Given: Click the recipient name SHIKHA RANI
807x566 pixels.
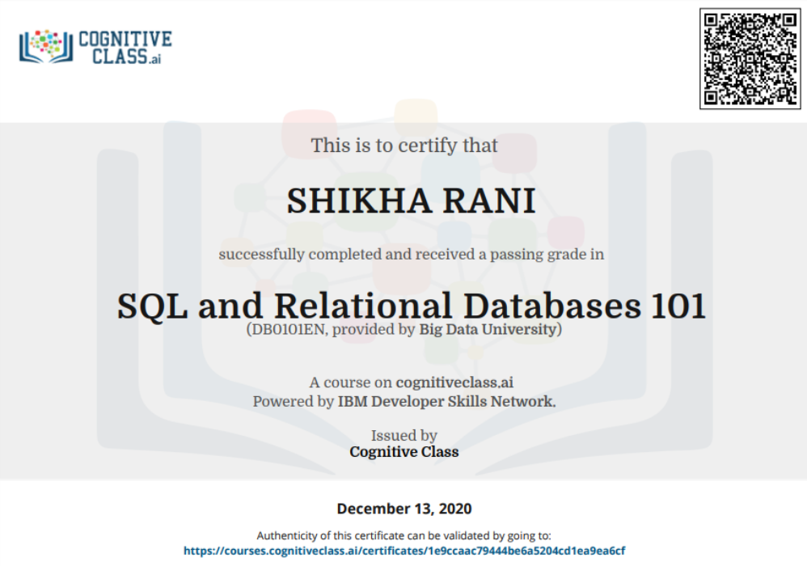Looking at the screenshot, I should click(x=411, y=201).
